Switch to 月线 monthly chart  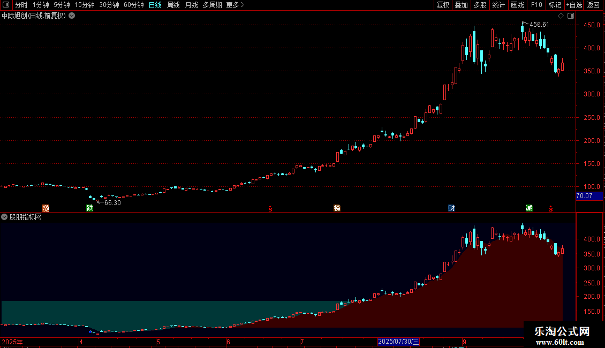pos(191,5)
